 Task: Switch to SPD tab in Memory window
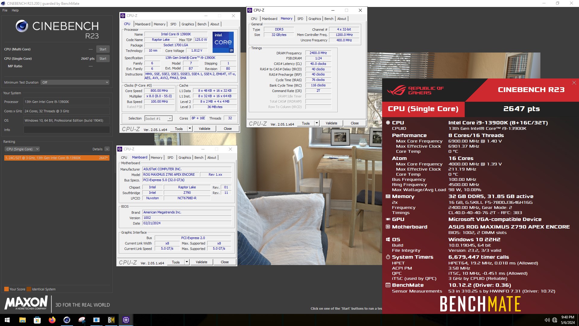pyautogui.click(x=300, y=19)
